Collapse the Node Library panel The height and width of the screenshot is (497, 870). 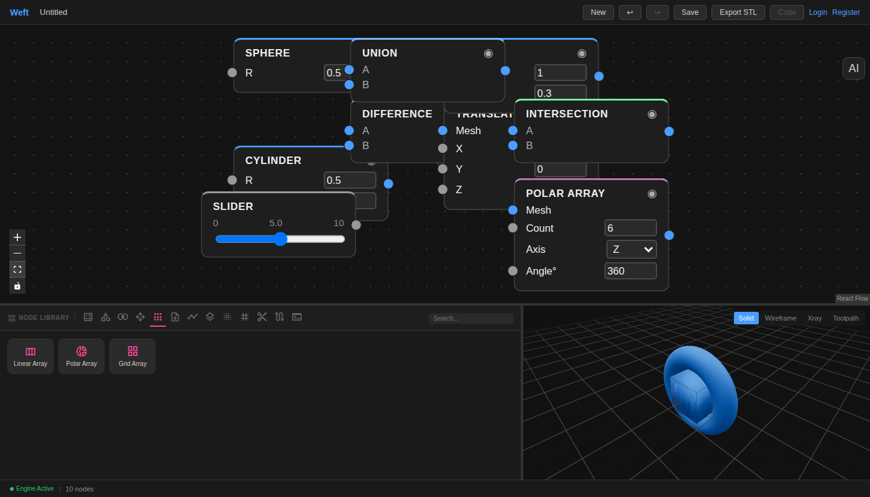[x=39, y=317]
